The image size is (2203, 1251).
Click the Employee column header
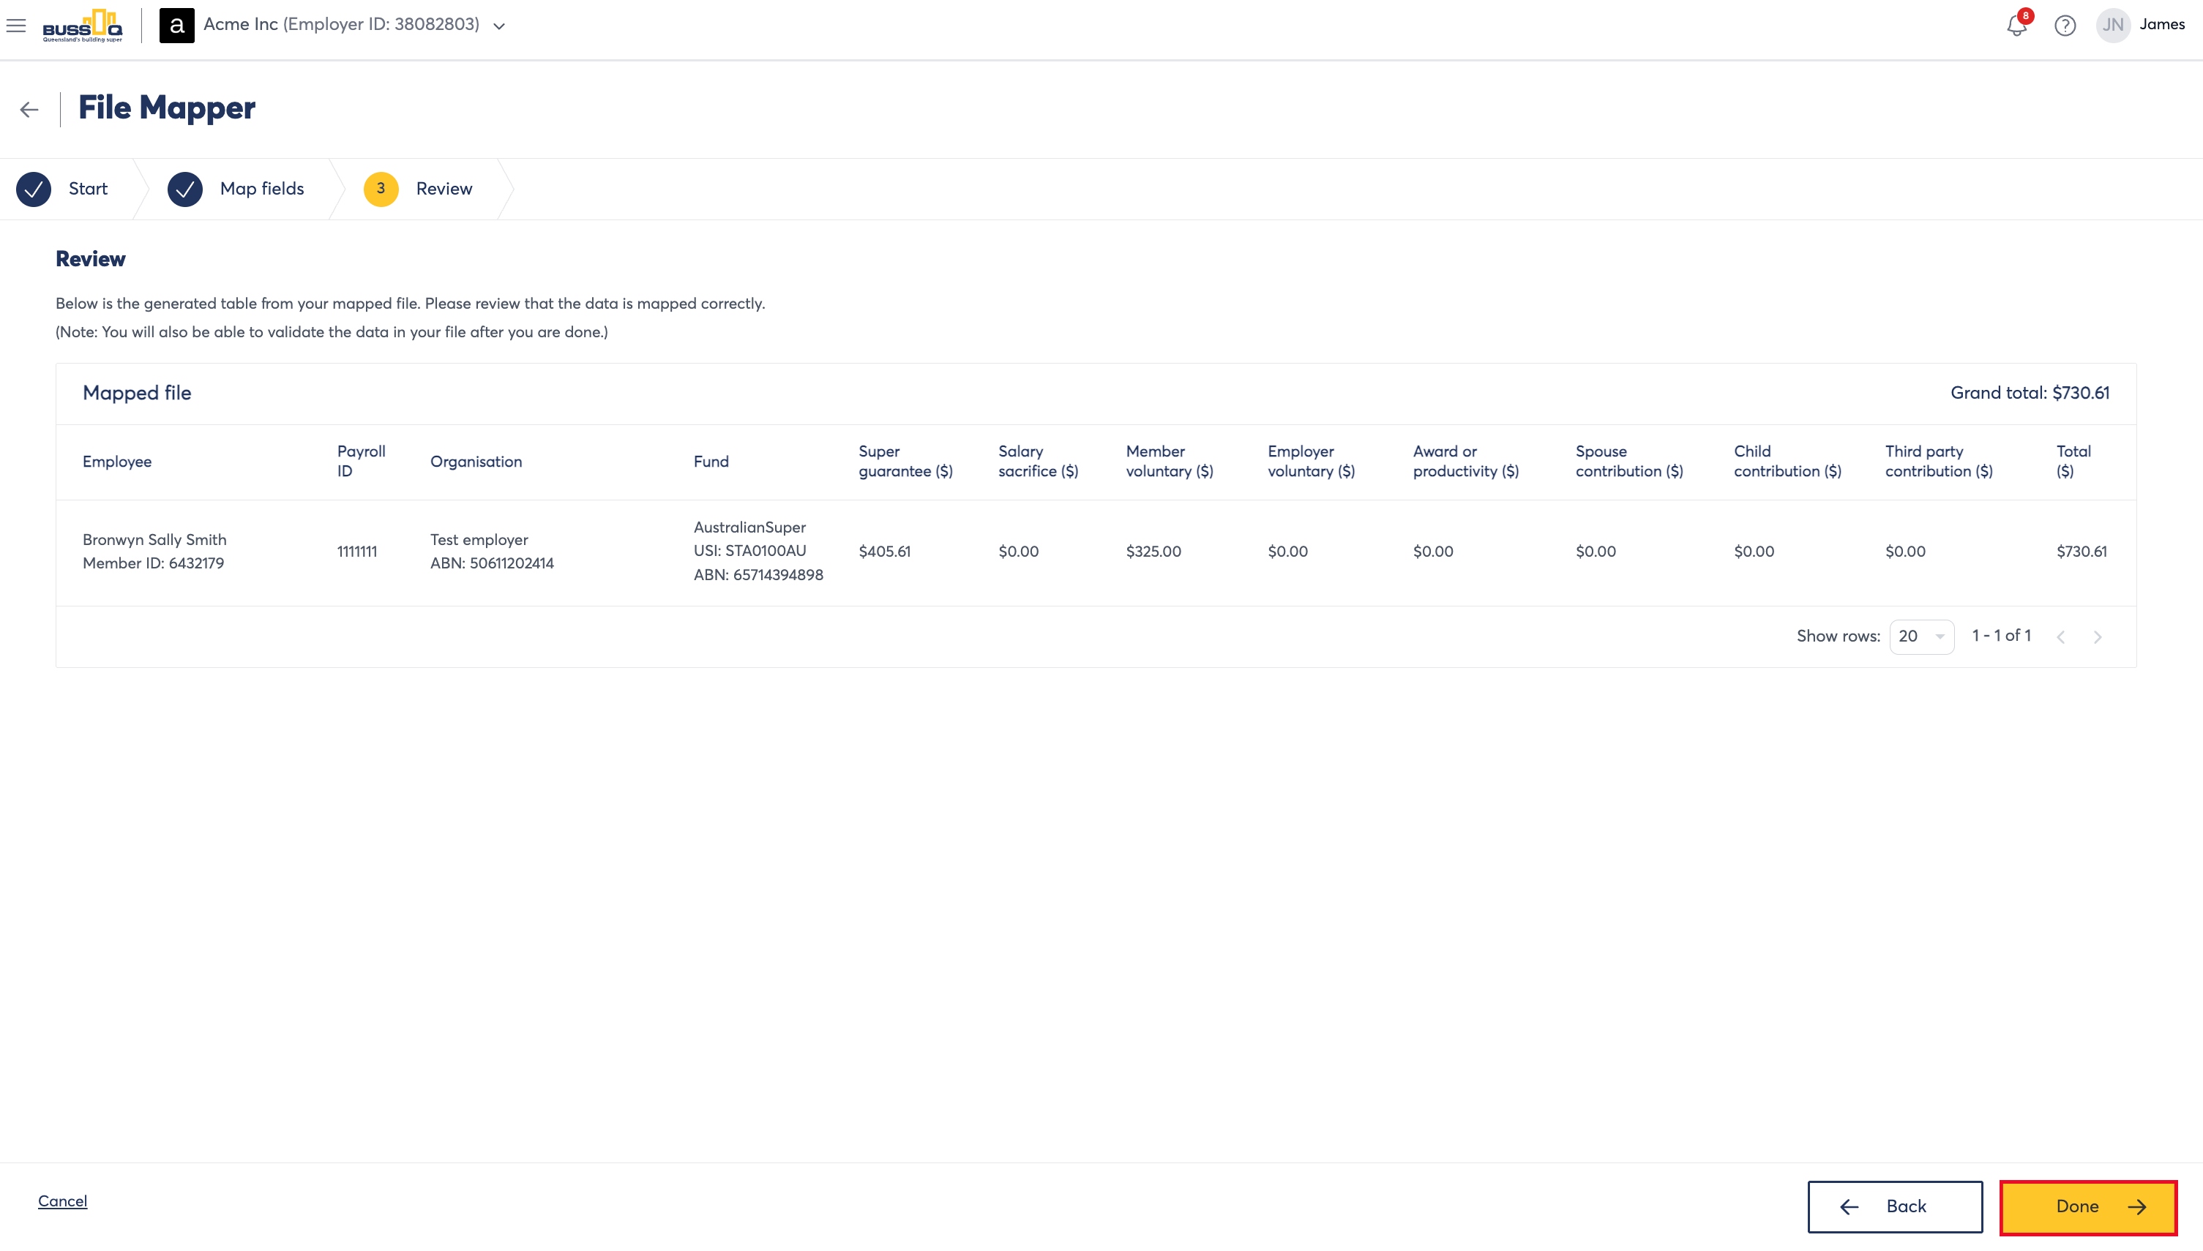click(117, 462)
